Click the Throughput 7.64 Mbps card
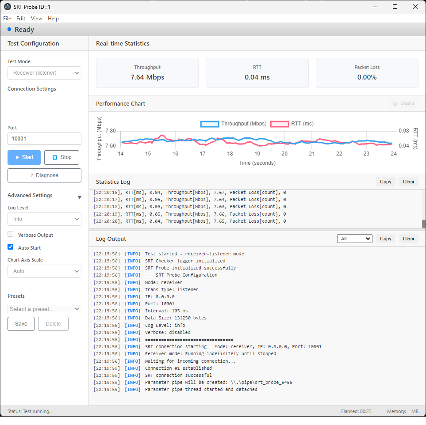Screen dimensions: 426x425 (x=147, y=73)
